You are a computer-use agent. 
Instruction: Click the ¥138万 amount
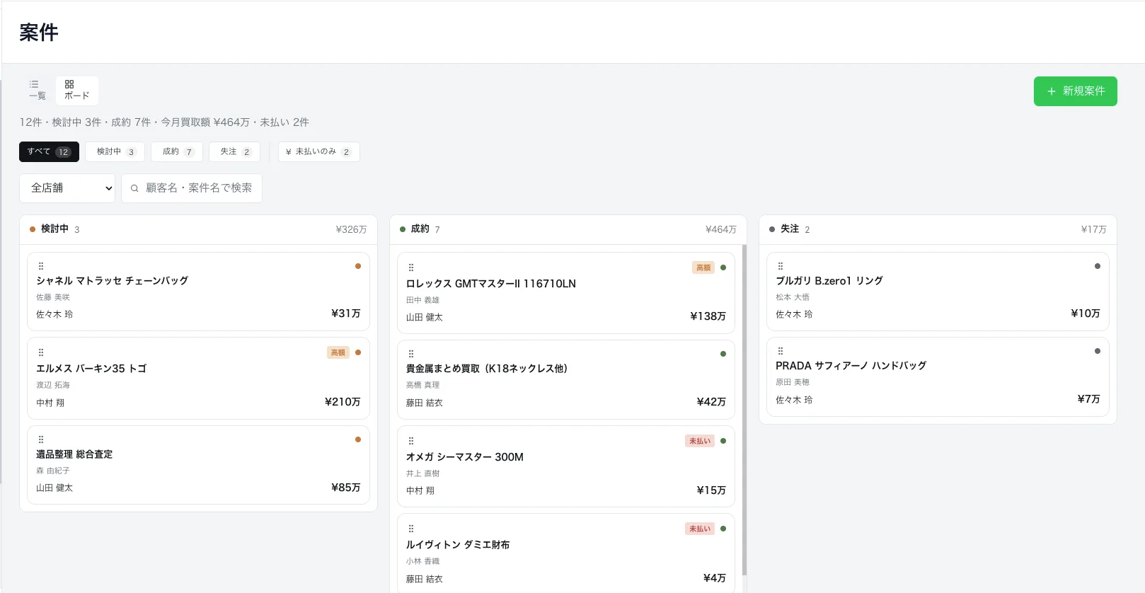(708, 316)
